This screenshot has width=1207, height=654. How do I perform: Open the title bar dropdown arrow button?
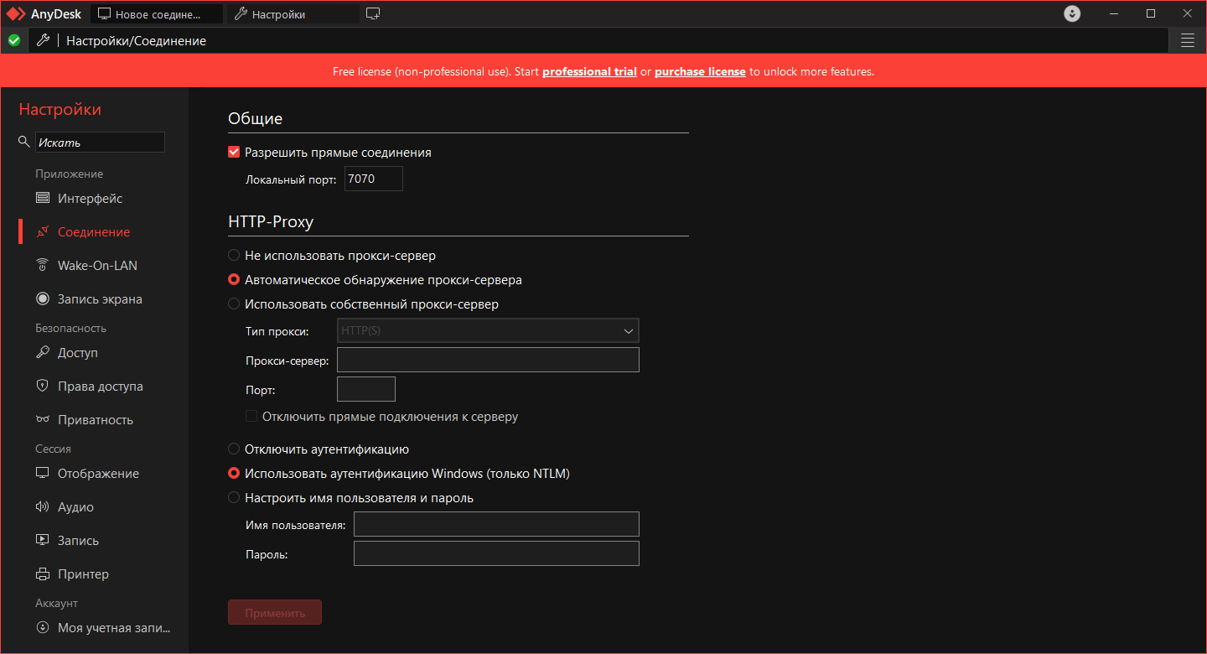tap(1072, 13)
